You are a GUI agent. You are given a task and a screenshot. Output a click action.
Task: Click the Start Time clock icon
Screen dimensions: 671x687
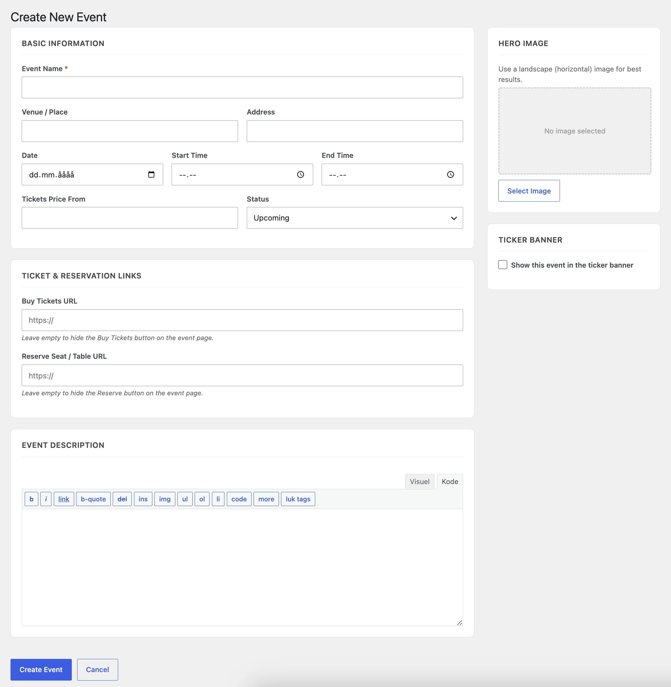(x=301, y=174)
